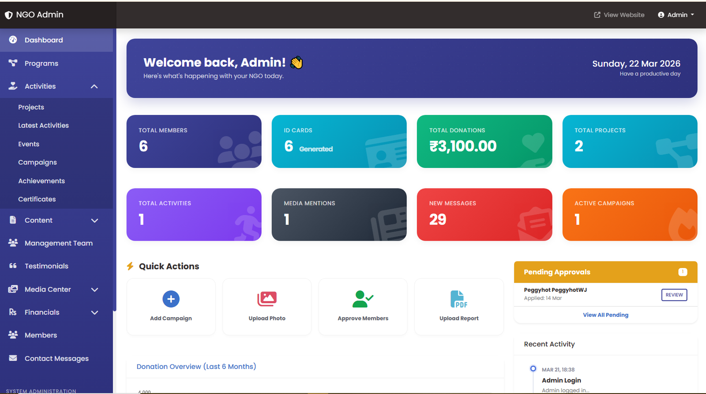This screenshot has height=394, width=706.
Task: Click the '₹3,100.00' donations value
Action: 463,146
